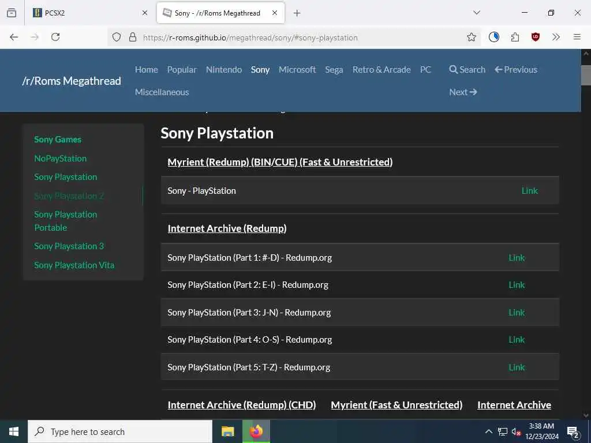This screenshot has width=591, height=443.
Task: Open Link for Sony - PlayStation row
Action: click(x=530, y=190)
